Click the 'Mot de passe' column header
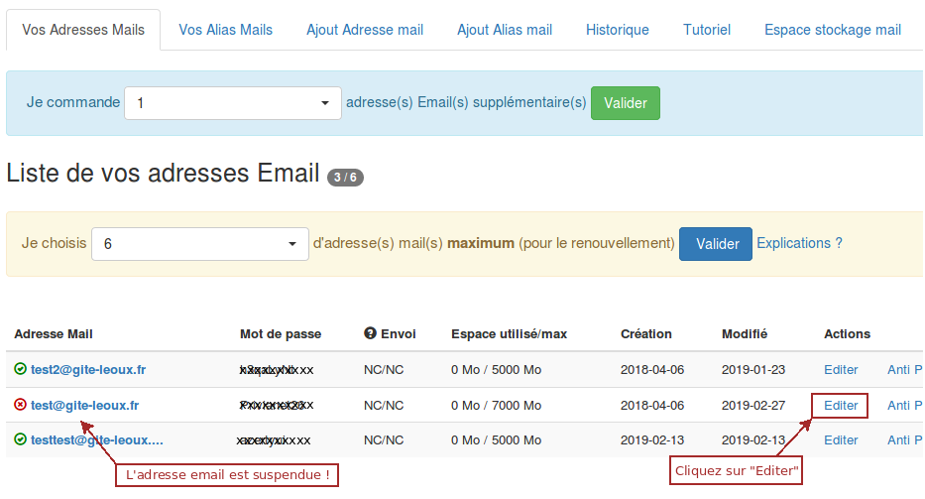 [281, 334]
